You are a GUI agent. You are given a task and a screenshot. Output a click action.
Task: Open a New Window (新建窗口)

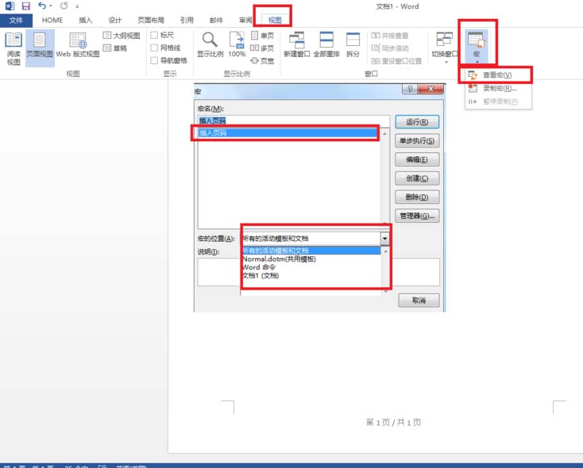tap(297, 44)
